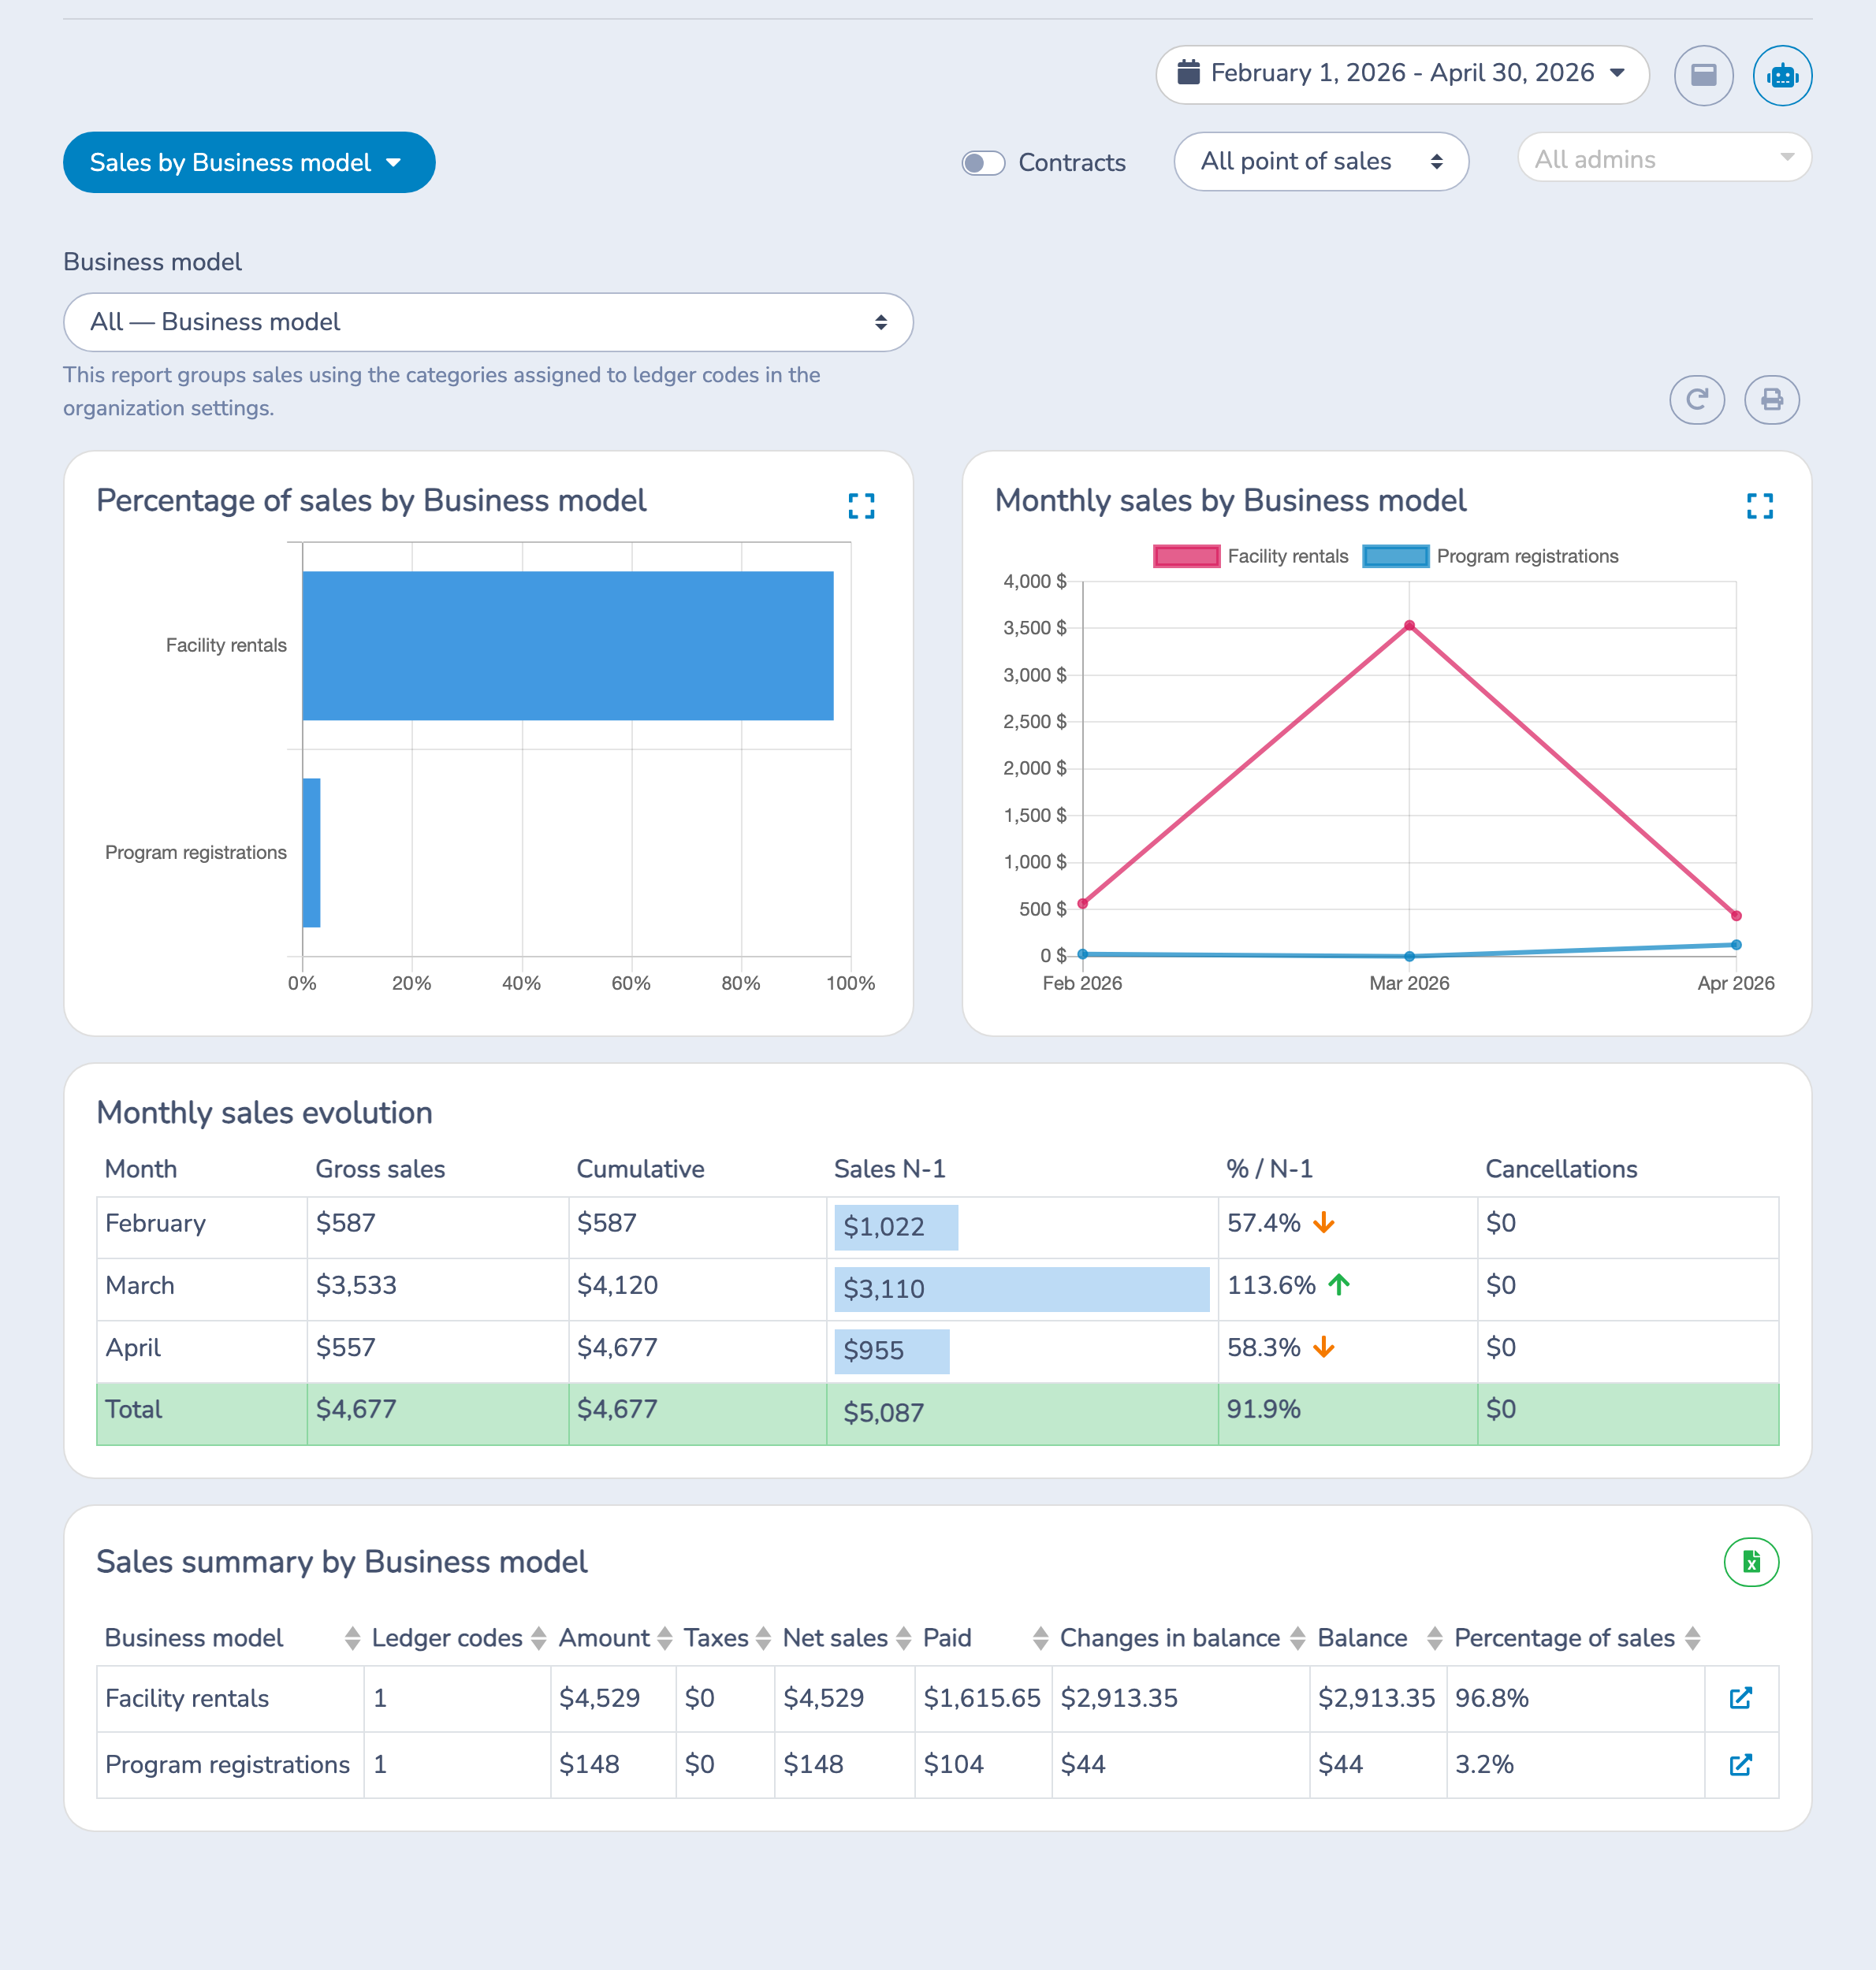
Task: Click the calendar icon in date range
Action: click(1188, 72)
